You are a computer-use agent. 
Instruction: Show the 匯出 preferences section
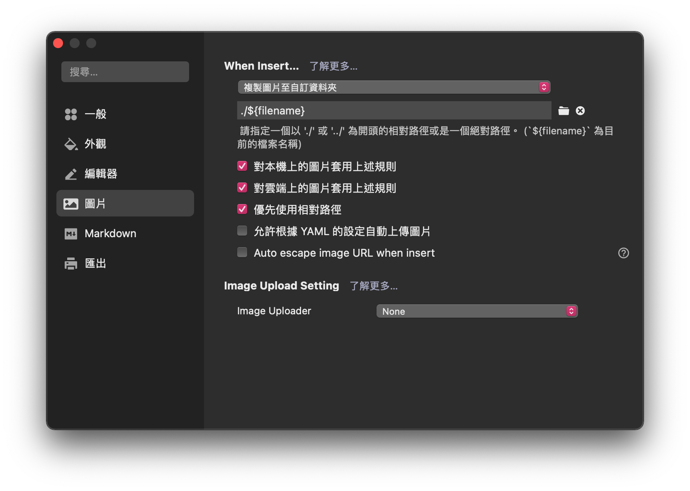pyautogui.click(x=125, y=263)
